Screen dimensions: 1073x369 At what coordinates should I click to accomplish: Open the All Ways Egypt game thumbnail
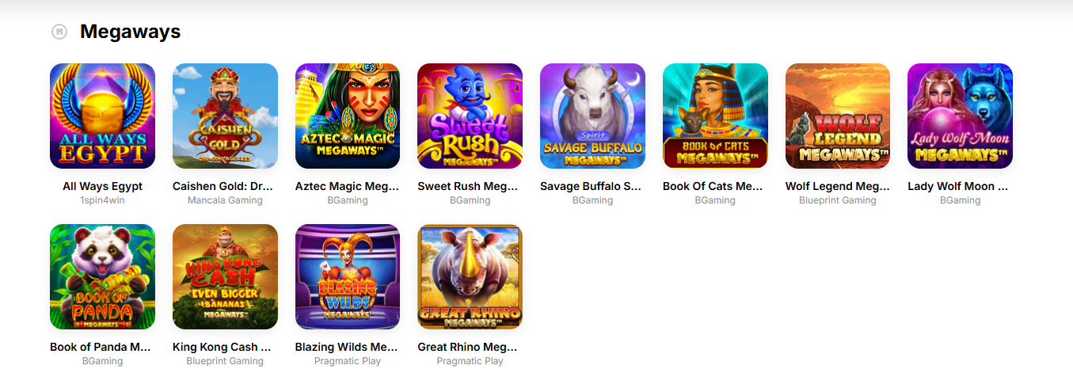tap(102, 116)
